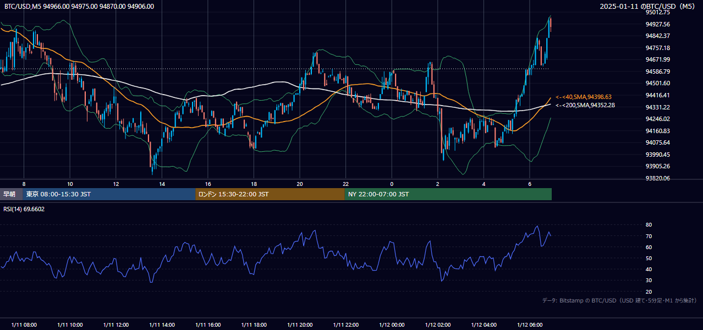Click RSI scale level 80
This screenshot has width=703, height=330.
[649, 225]
